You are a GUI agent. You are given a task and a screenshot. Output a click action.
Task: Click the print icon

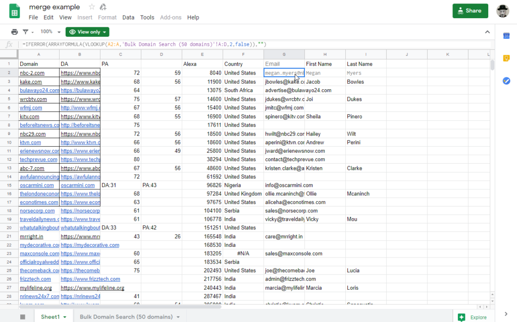[14, 32]
